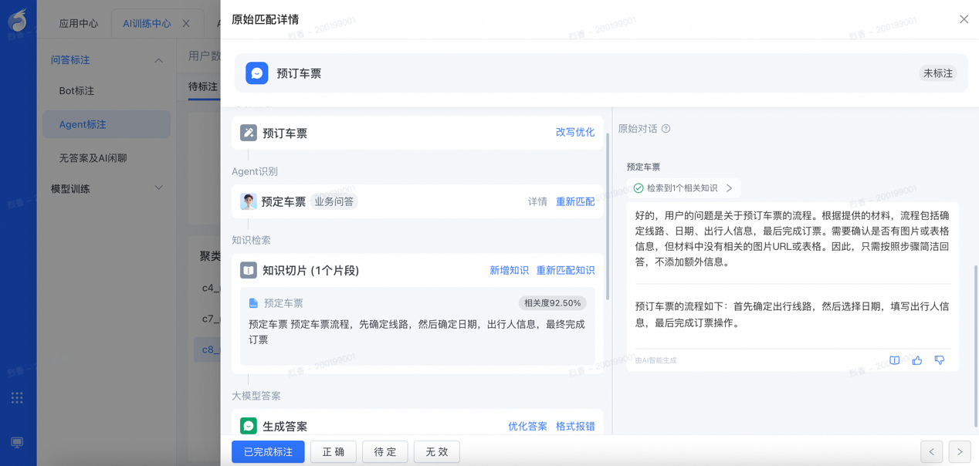Select Bot标注 in the sidebar
Screen dimensions: 979x466
pyautogui.click(x=76, y=91)
